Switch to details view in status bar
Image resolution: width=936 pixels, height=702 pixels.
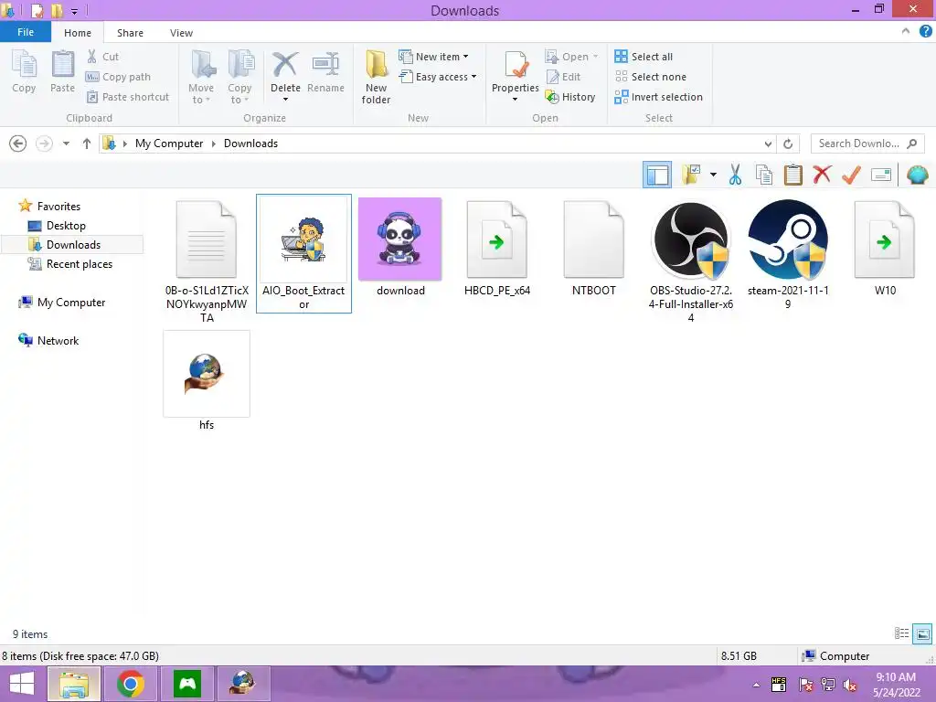[x=901, y=633]
